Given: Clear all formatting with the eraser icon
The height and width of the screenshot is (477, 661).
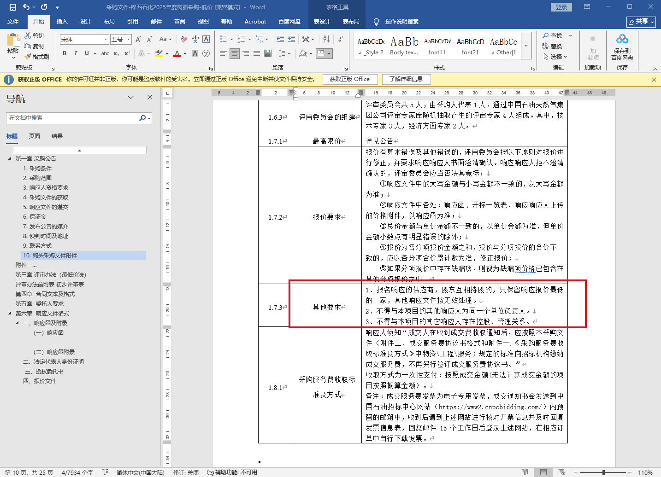Looking at the screenshot, I should (184, 39).
